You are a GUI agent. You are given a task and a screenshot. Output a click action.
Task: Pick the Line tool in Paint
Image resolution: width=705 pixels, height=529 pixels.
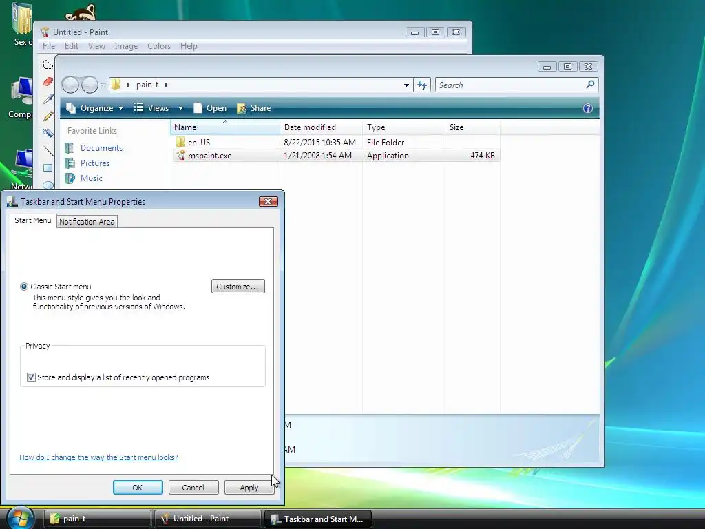[48, 151]
